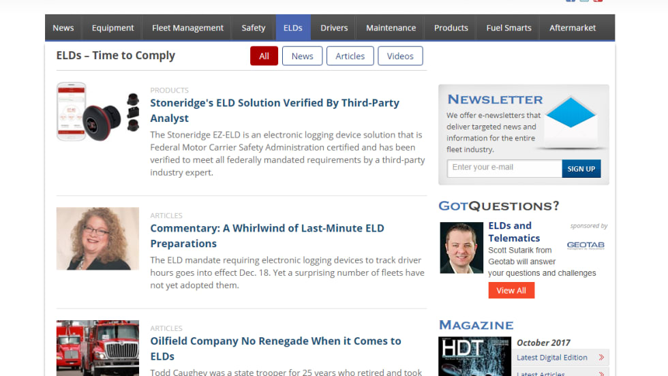Filter ELD content by Articles
This screenshot has height=376, width=668.
350,56
